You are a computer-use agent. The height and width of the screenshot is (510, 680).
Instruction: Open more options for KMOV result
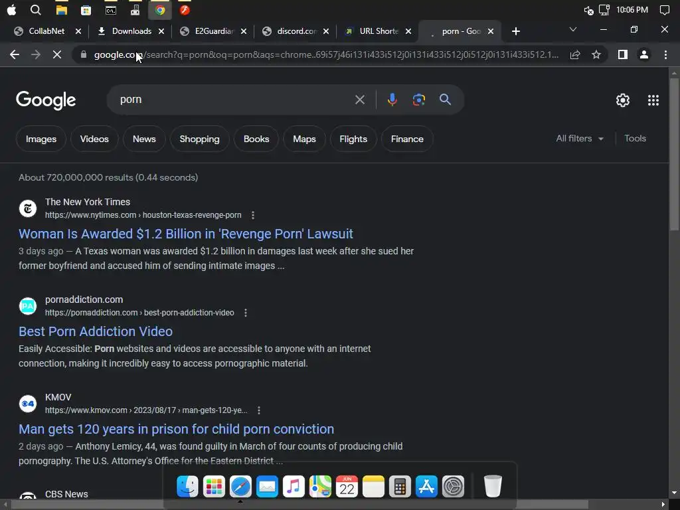point(259,410)
